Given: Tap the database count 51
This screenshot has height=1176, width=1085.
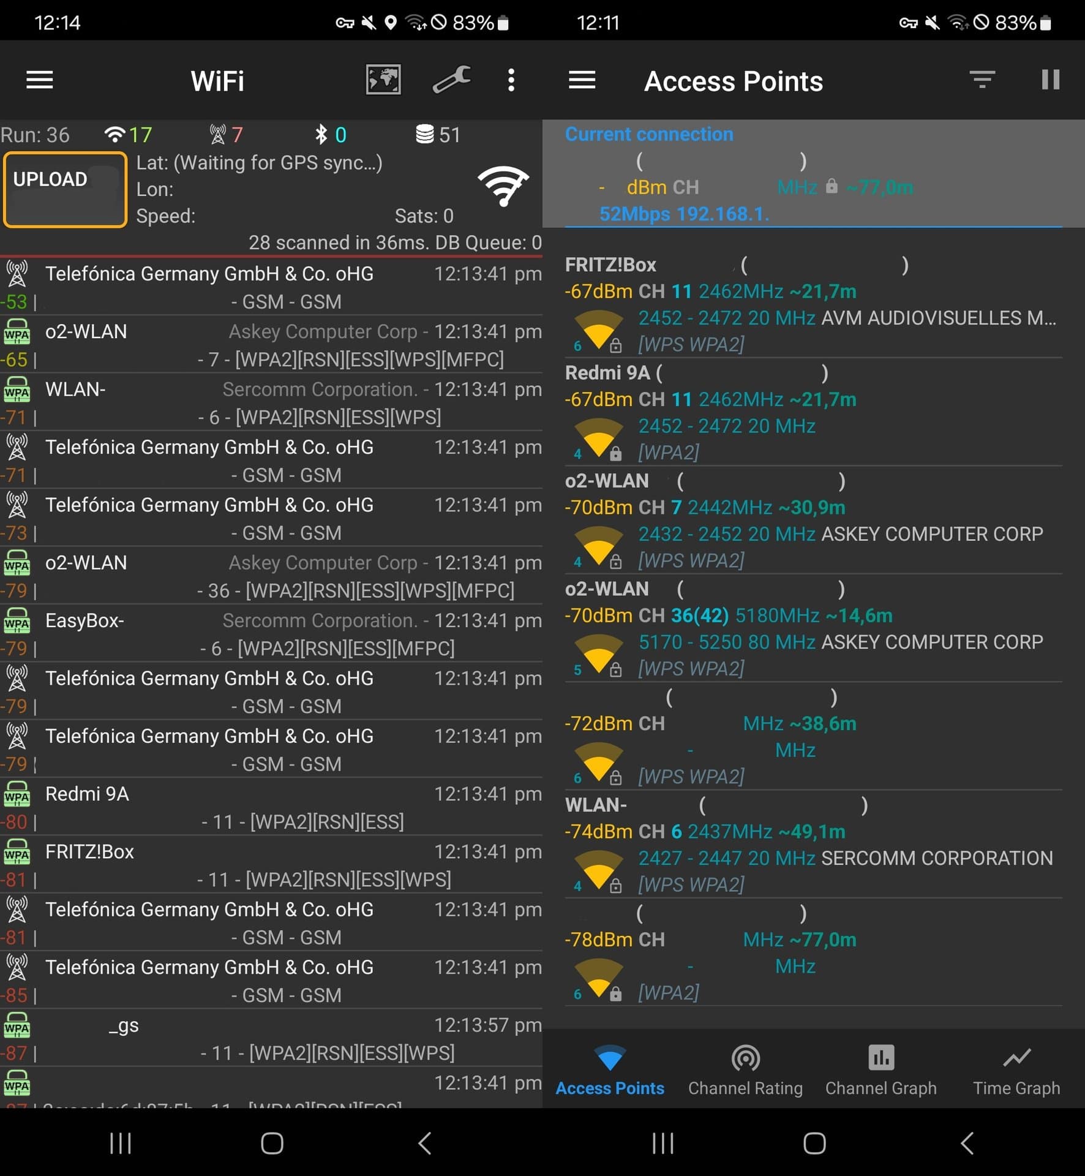Looking at the screenshot, I should 437,135.
